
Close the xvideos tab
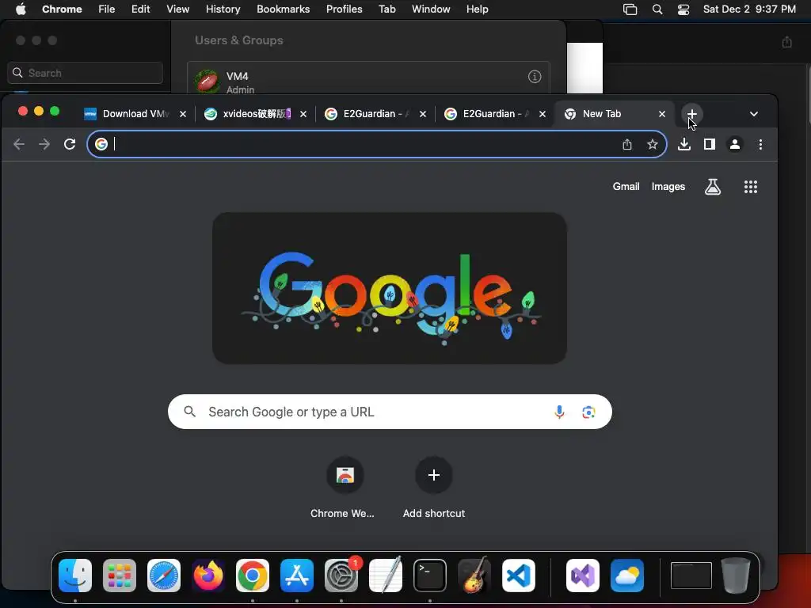pos(303,114)
